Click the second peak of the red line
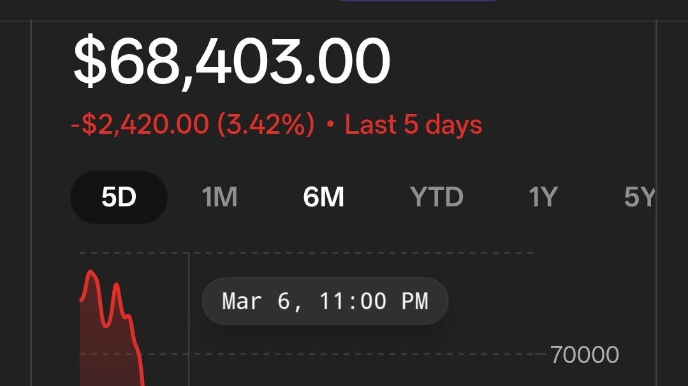 tap(117, 285)
